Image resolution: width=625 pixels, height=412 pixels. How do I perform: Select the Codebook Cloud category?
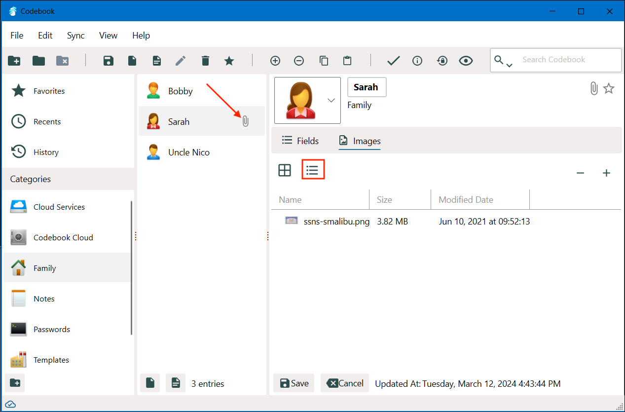tap(67, 237)
